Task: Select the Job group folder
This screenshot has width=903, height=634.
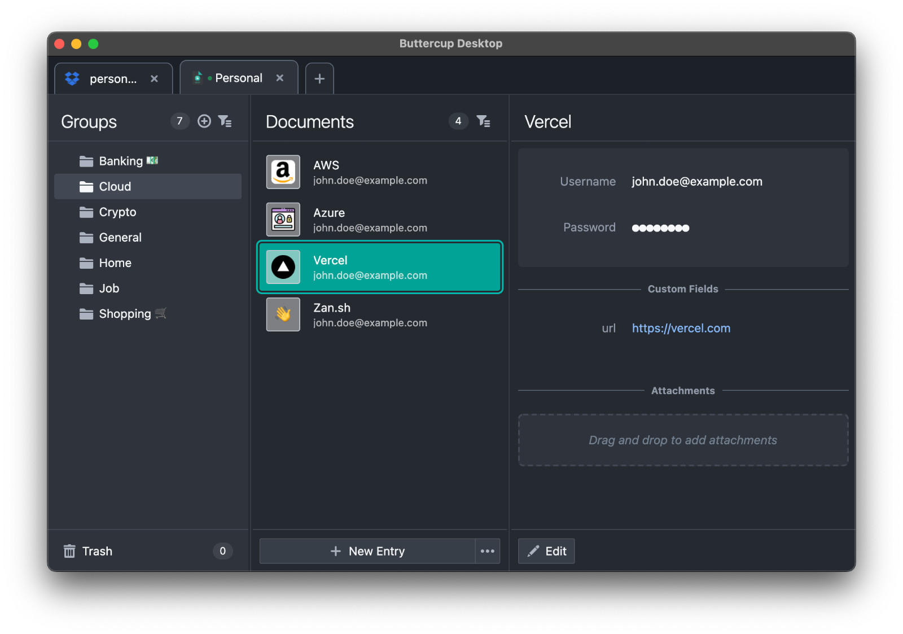Action: coord(148,288)
